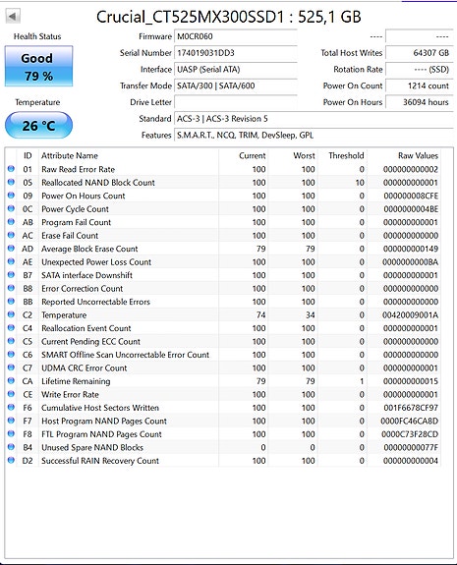This screenshot has height=565, width=457.
Task: Click the Features field with S.M.A.R.T., NCQ, TRIM
Action: [314, 136]
